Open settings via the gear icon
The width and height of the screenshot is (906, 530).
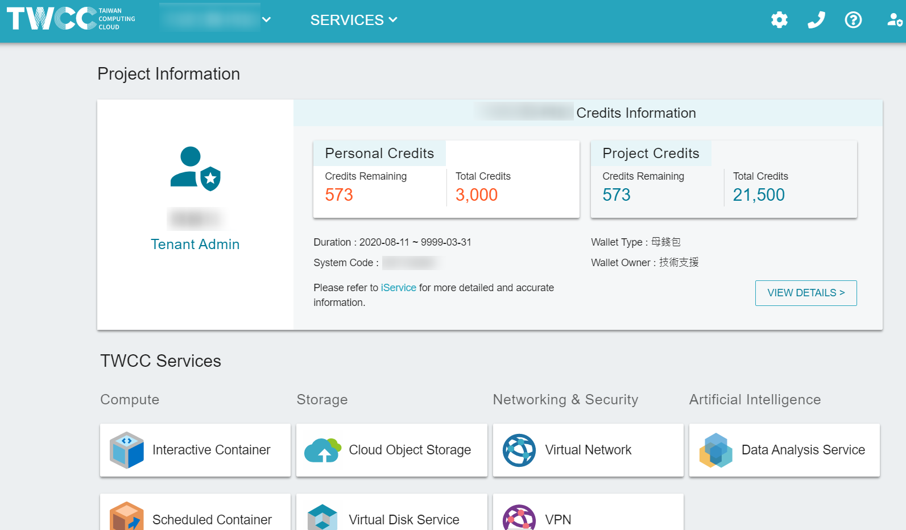tap(779, 20)
